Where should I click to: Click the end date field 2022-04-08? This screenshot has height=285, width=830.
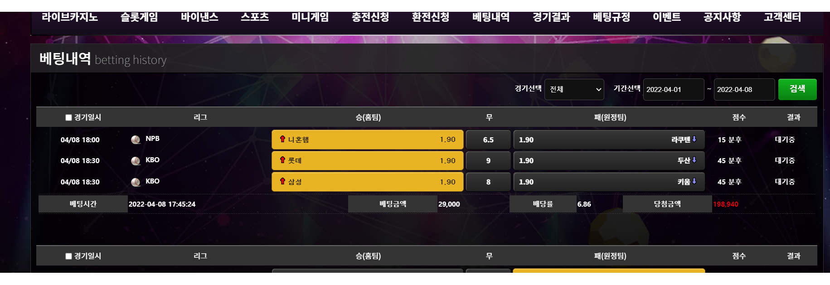point(744,89)
